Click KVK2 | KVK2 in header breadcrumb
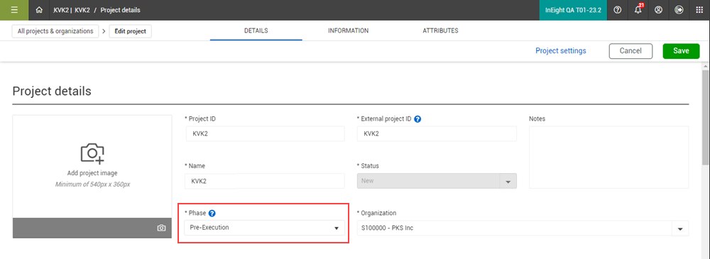Screen dimensions: 710x259 pyautogui.click(x=72, y=10)
